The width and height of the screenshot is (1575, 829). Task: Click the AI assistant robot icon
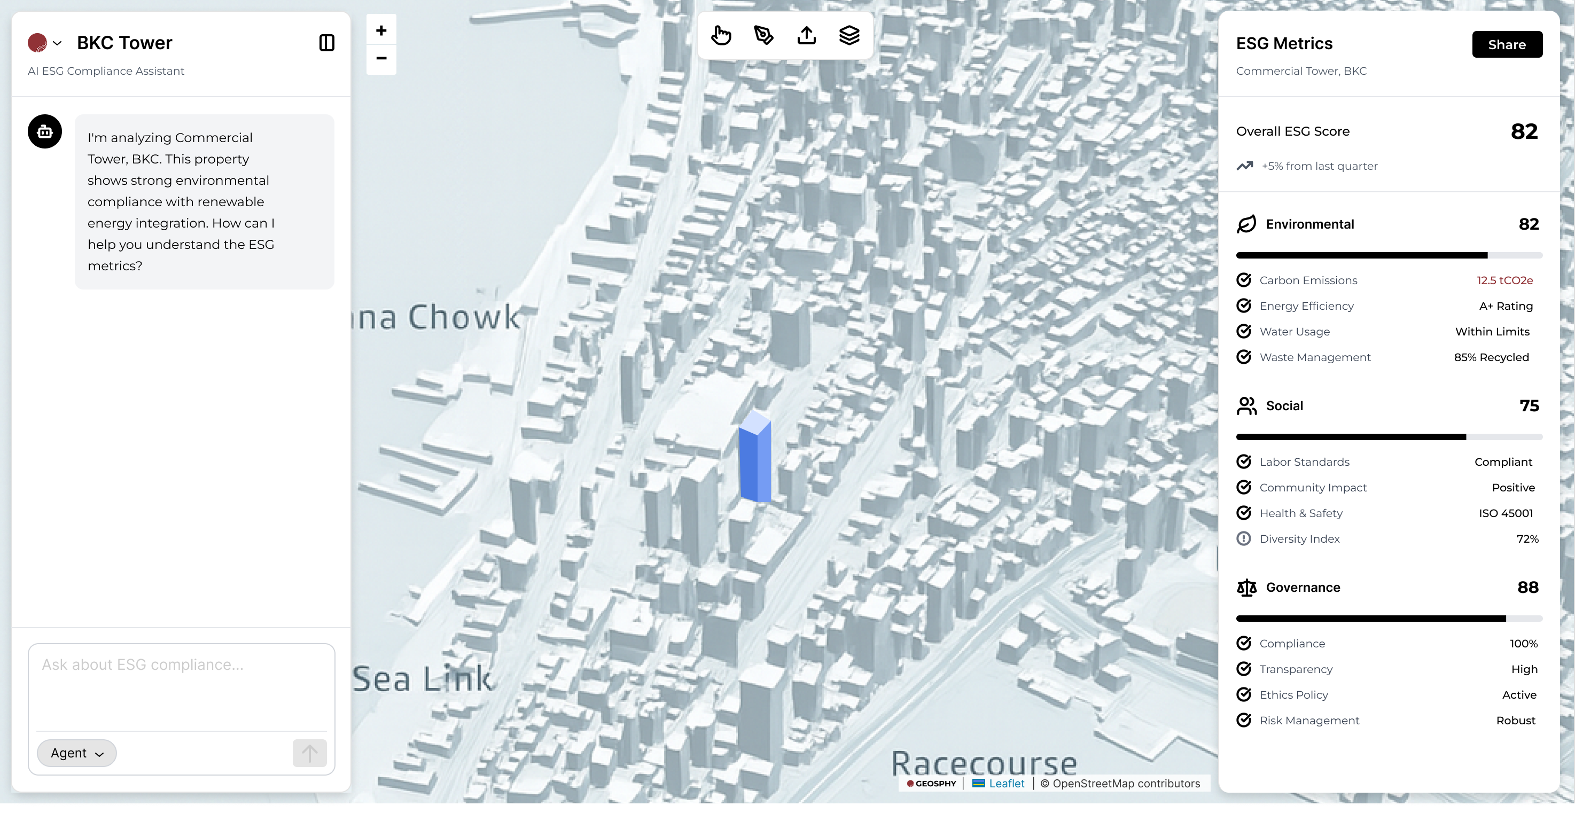point(45,131)
